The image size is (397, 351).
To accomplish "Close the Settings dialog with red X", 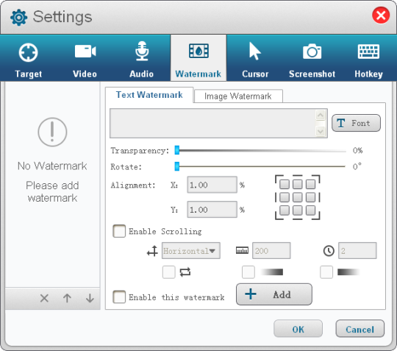I will [381, 15].
